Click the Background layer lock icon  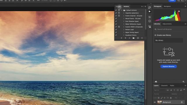(182, 102)
